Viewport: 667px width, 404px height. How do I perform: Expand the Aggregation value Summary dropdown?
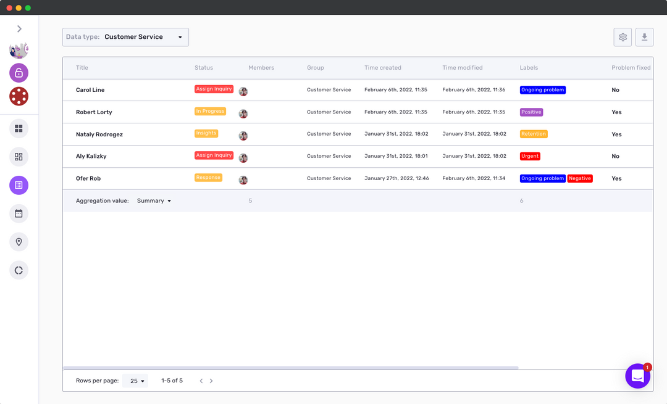154,201
